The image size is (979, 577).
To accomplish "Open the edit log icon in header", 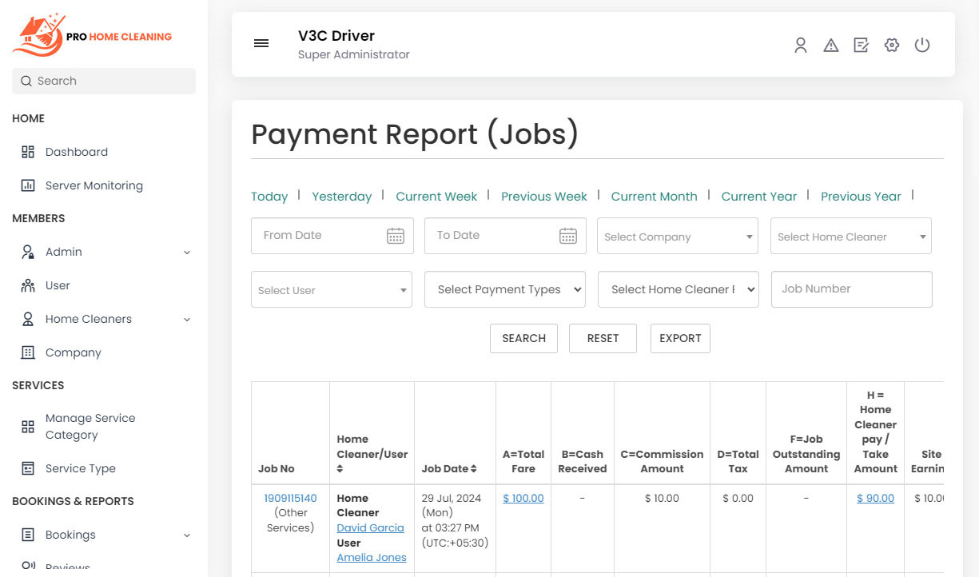I will [861, 45].
